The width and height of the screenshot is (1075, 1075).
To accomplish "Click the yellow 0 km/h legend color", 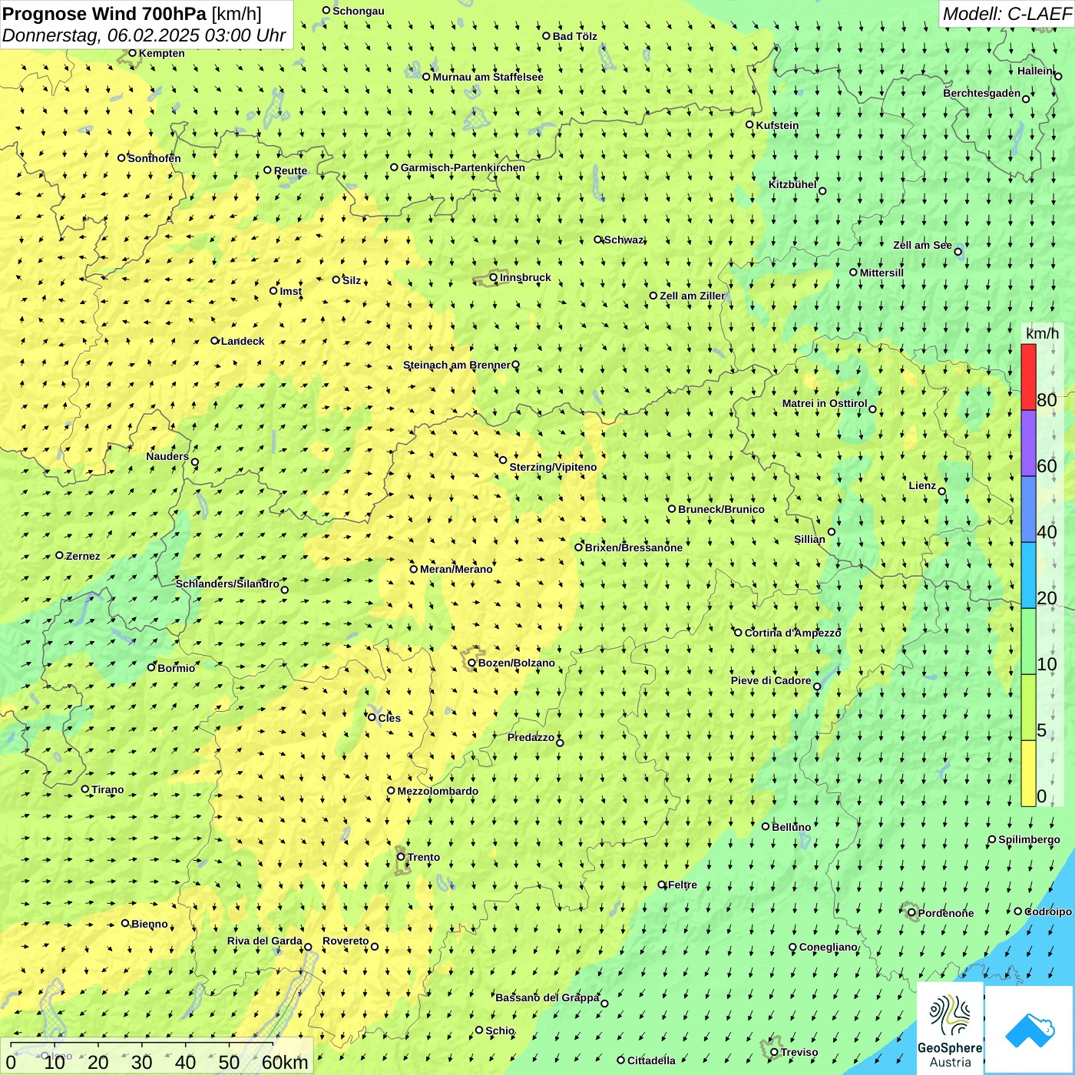I will click(x=1028, y=773).
